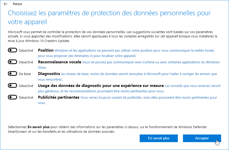Click the Accepter button
The width and height of the screenshot is (229, 150).
click(202, 138)
